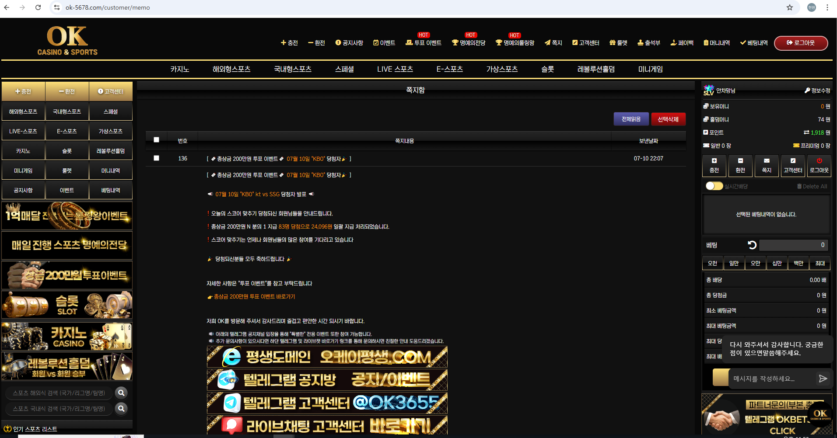Viewport: 837px width, 438px height.
Task: Search domestic sports with magnifier icon
Action: (121, 409)
